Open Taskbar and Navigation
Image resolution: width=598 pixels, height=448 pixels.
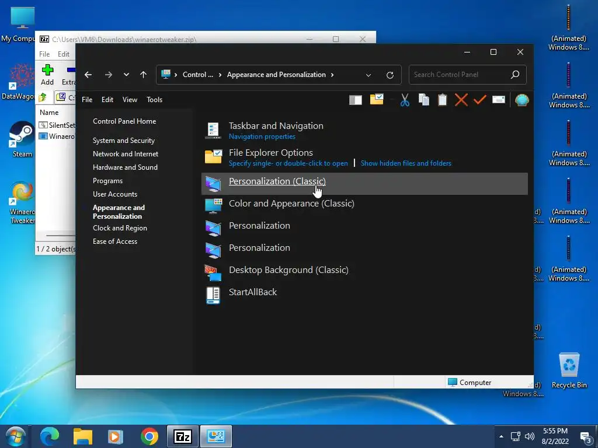[x=276, y=126]
